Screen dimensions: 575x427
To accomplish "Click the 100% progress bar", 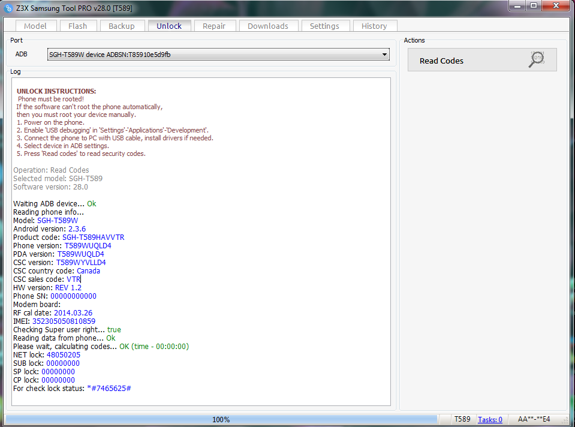I will point(221,419).
